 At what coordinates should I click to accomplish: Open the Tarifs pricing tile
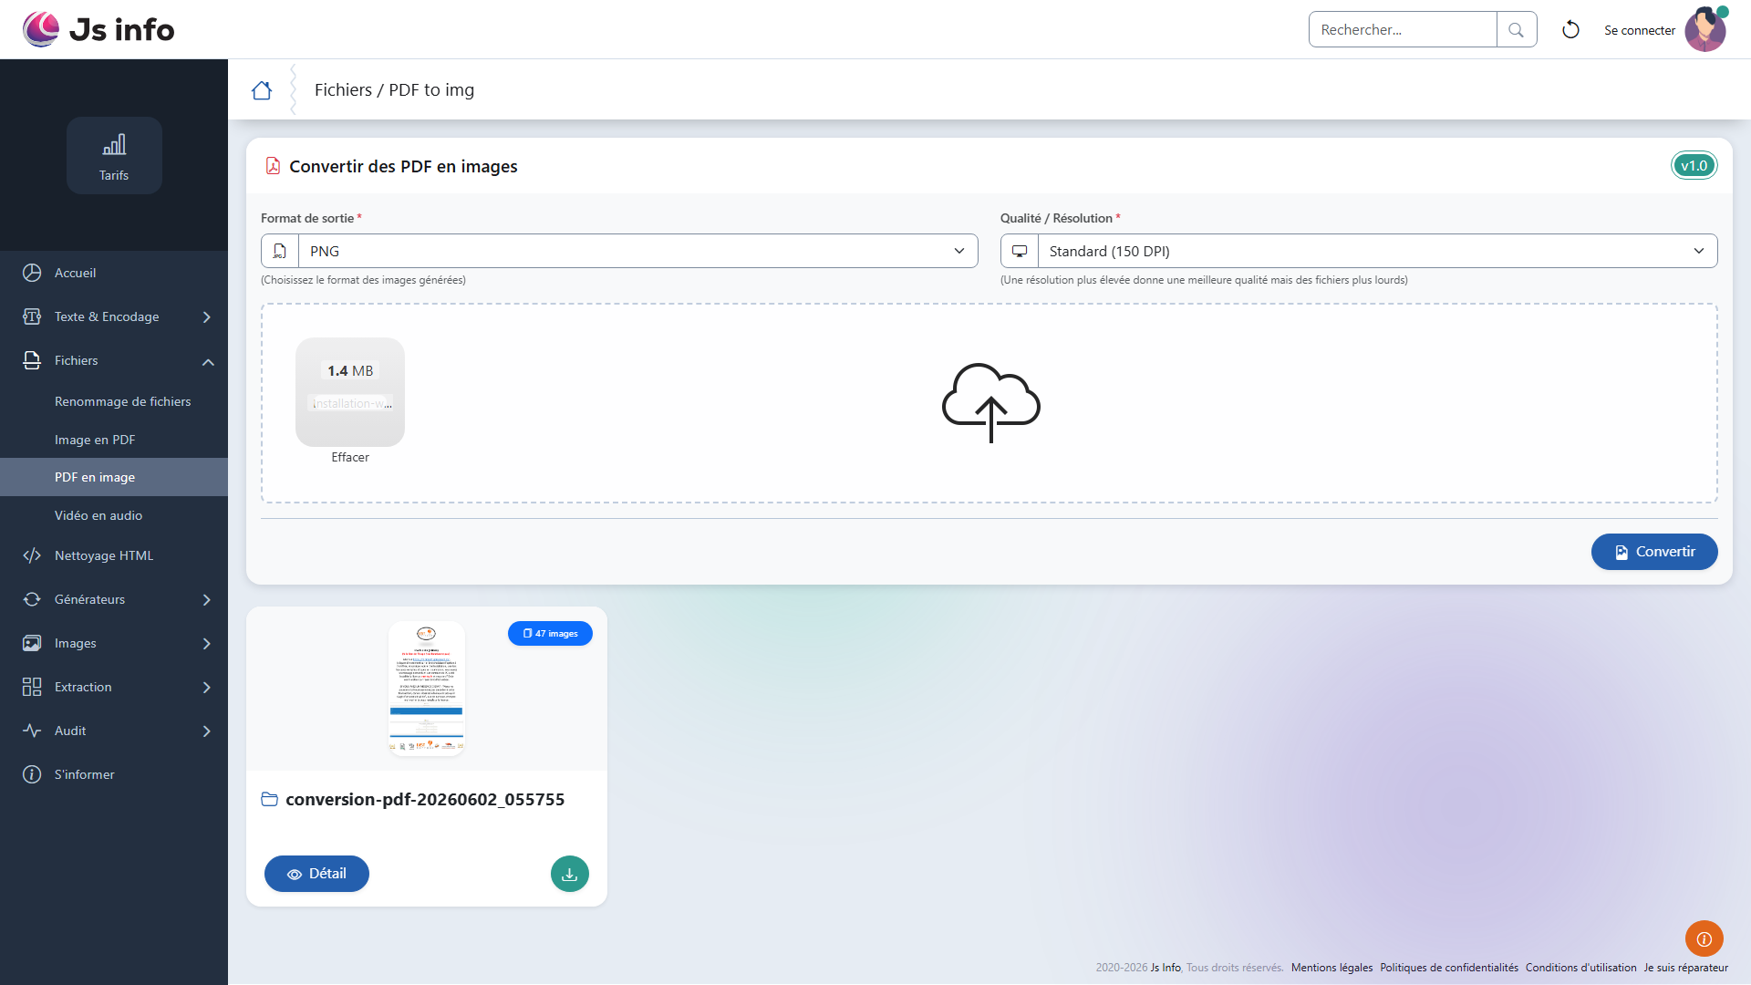coord(114,155)
